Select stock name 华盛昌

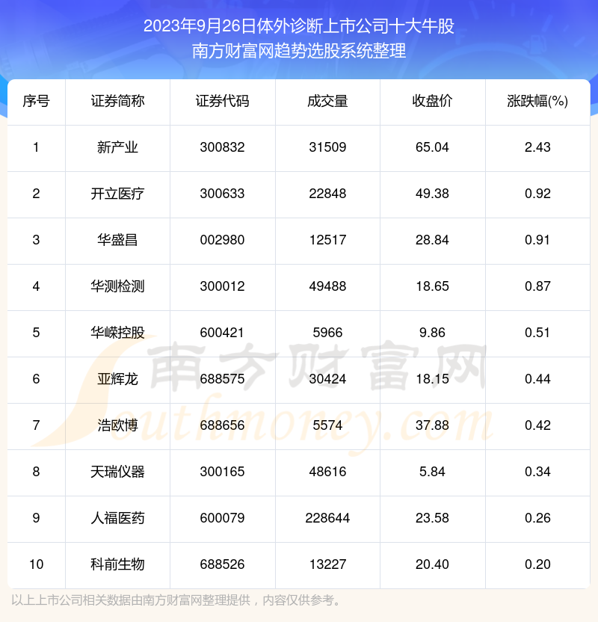point(117,240)
